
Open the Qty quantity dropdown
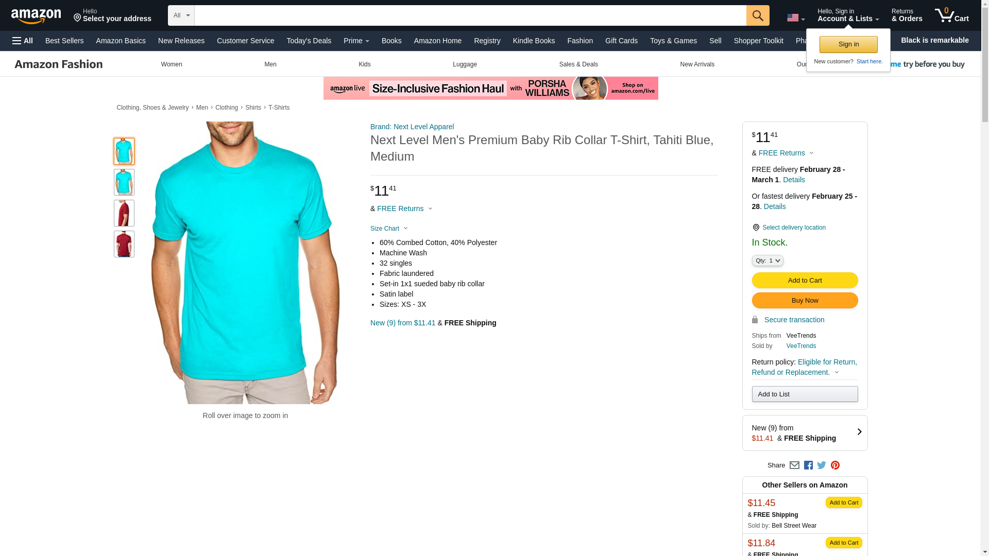pyautogui.click(x=768, y=260)
